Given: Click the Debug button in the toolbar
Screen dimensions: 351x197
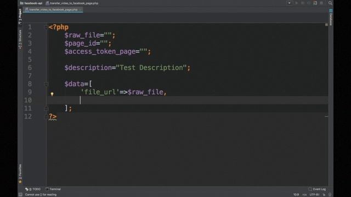Looking at the screenshot, I should tap(303, 3).
